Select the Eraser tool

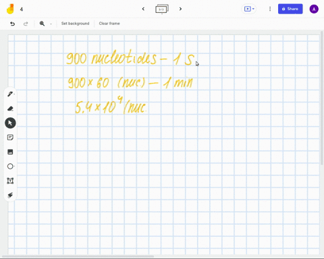10,109
